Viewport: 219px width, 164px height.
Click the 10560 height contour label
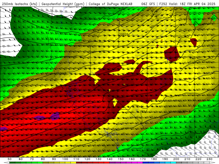pyautogui.click(x=172, y=62)
